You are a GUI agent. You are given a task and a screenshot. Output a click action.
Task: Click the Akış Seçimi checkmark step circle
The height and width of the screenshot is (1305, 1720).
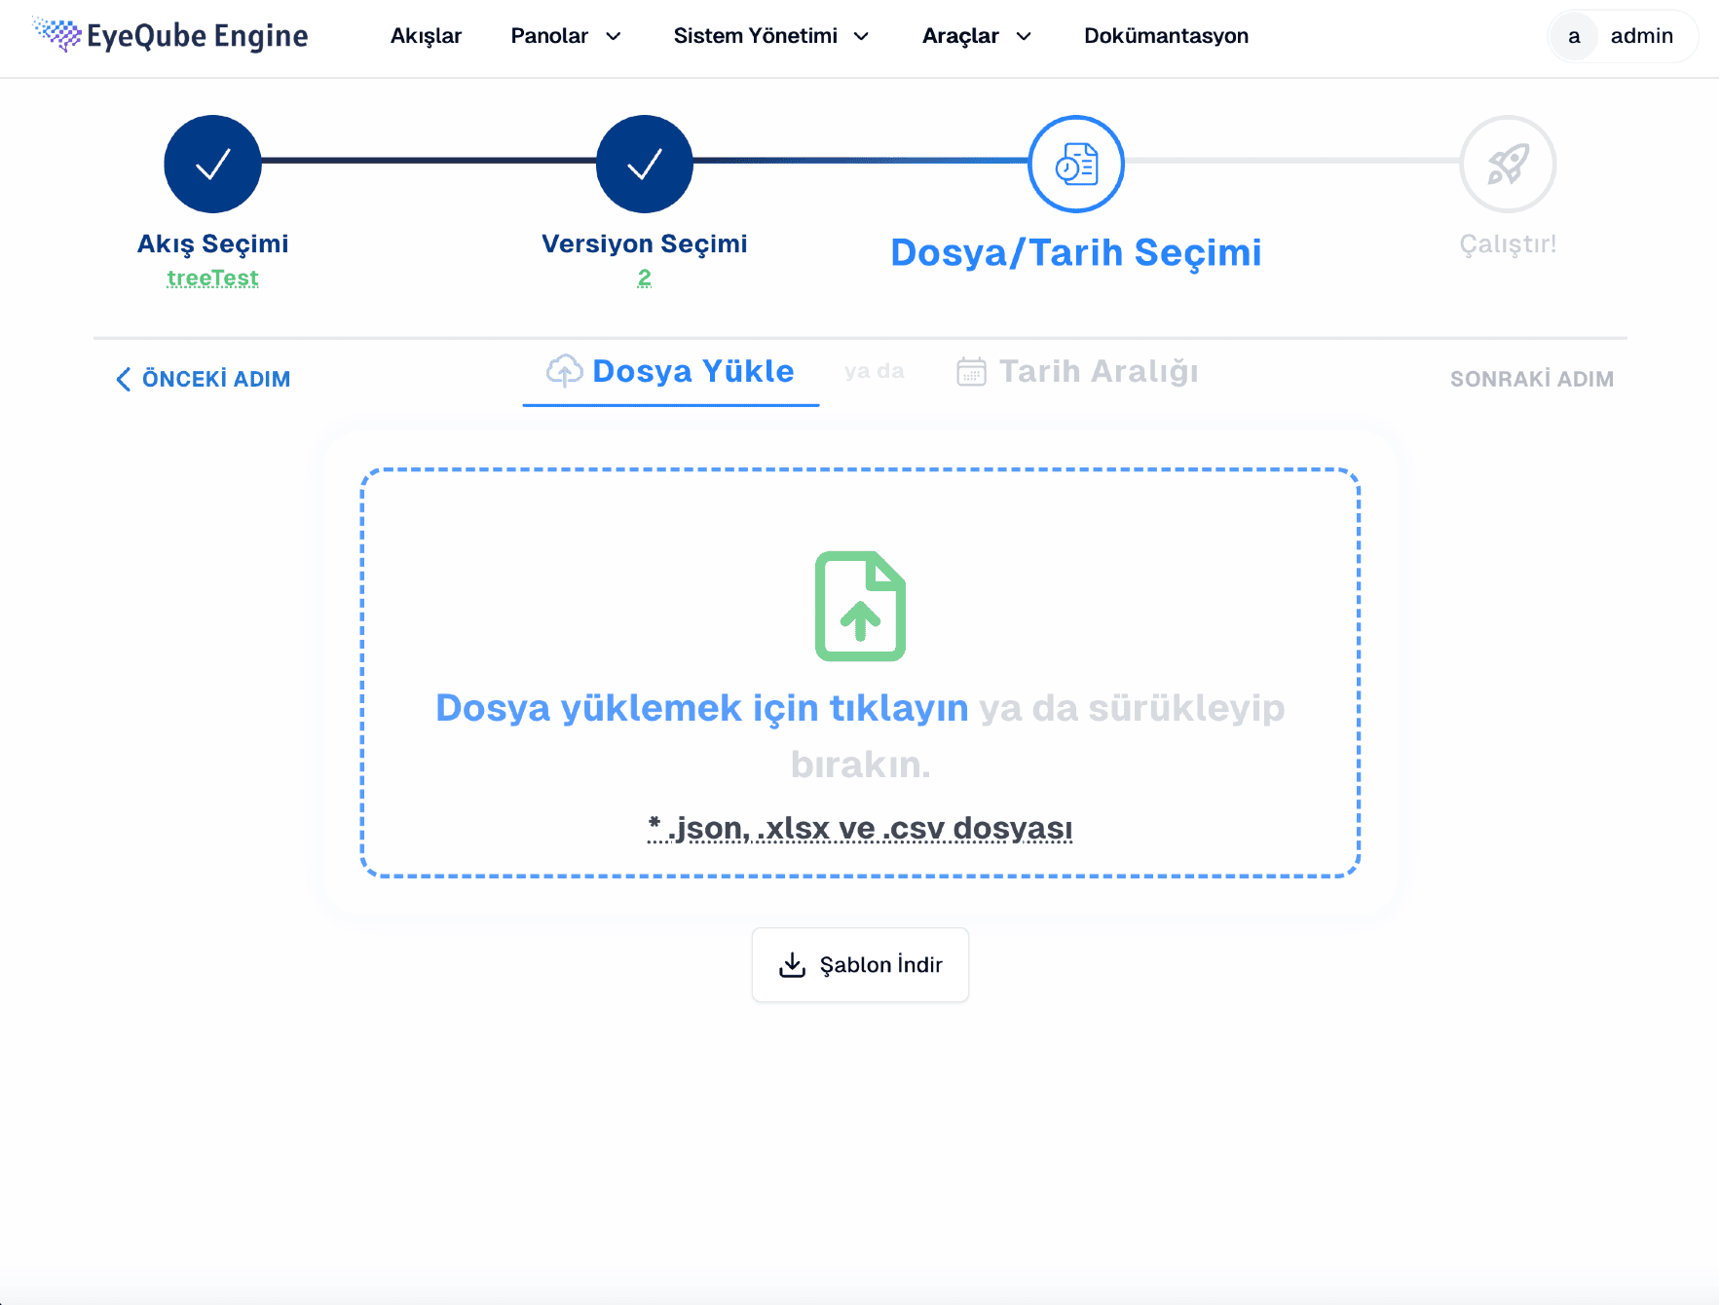(212, 164)
